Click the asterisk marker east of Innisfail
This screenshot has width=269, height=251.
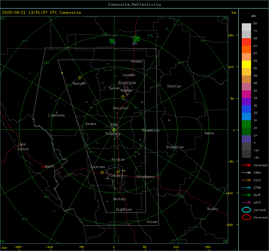(x=142, y=102)
